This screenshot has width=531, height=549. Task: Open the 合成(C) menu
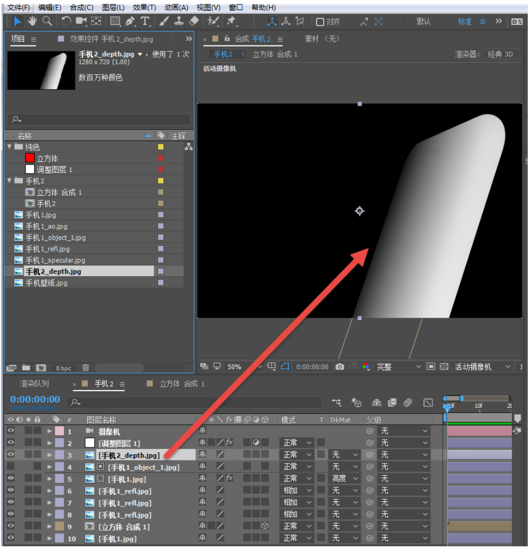click(x=82, y=8)
